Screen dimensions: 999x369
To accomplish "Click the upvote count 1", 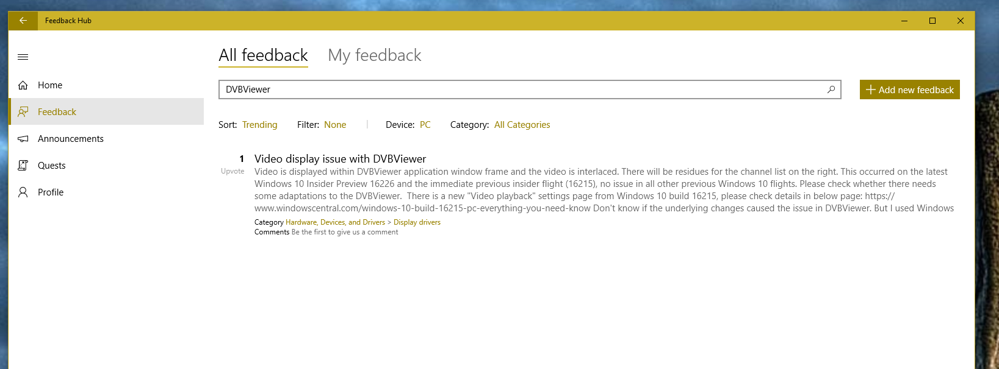I will [x=242, y=159].
